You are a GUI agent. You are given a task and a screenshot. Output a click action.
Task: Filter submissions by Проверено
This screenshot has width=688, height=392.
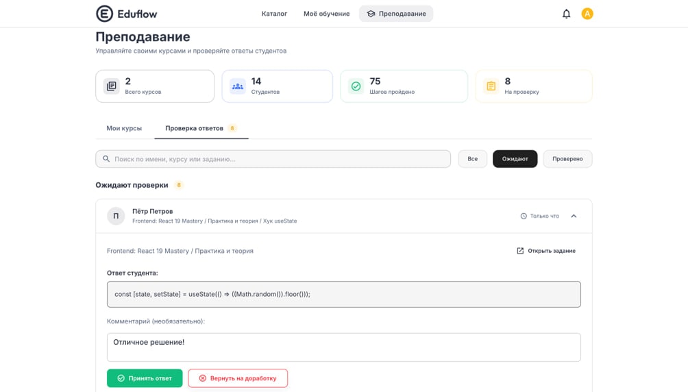567,159
